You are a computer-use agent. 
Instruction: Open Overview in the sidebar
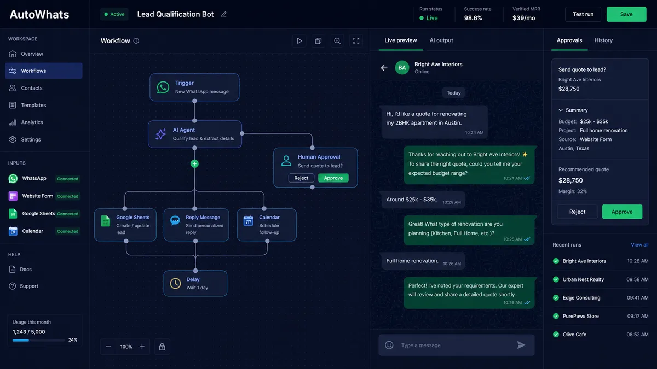(x=44, y=54)
